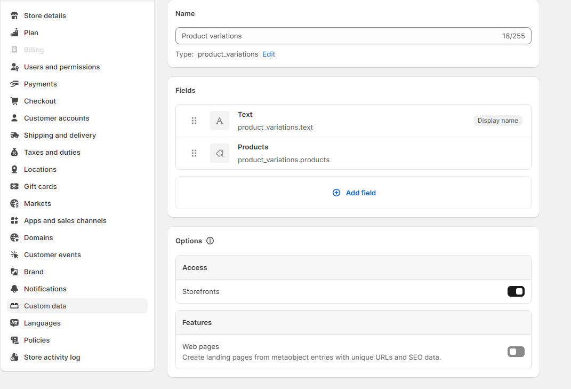Click the Checkout cart icon
Viewport: 571px width, 389px height.
(14, 101)
